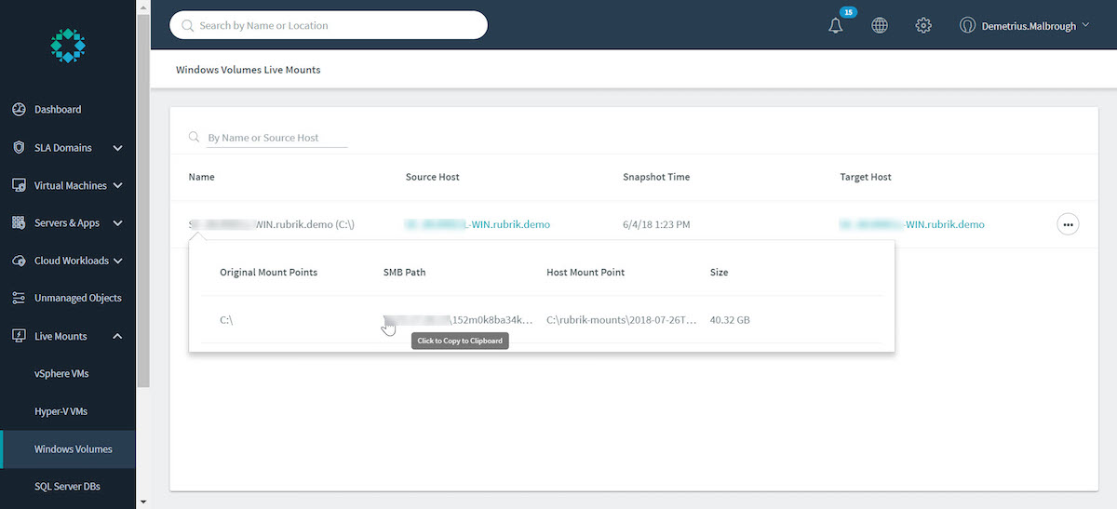
Task: Focus the Search by Name or Location field
Action: (329, 25)
